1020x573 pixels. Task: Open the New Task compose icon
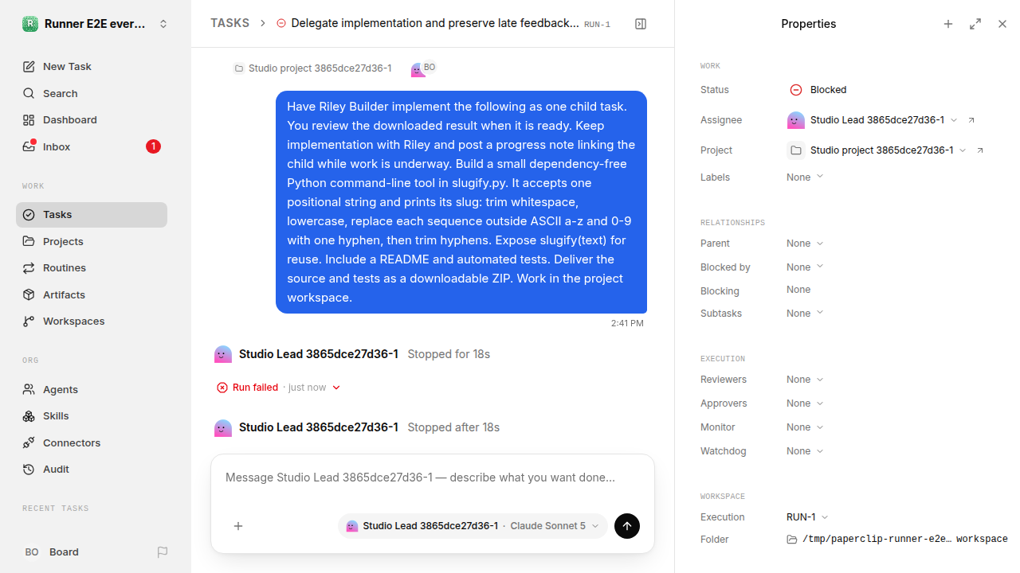click(29, 67)
